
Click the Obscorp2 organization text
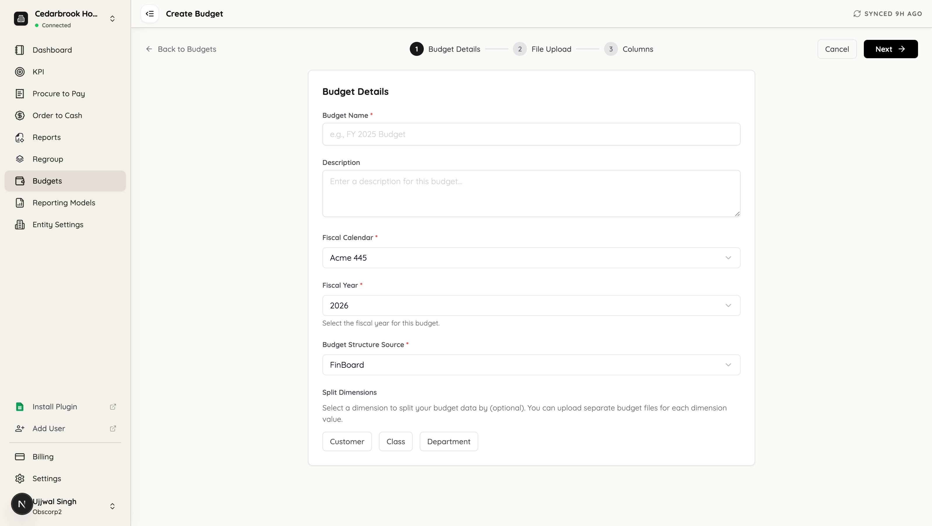[x=47, y=511]
